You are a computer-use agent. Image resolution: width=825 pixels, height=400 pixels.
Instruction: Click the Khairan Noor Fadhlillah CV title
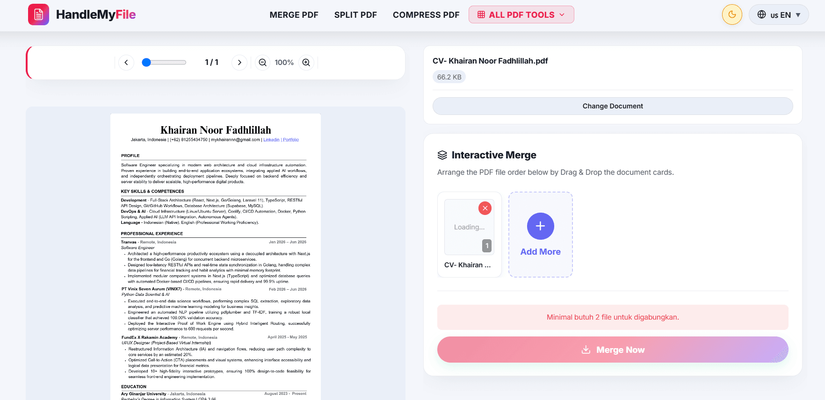click(x=216, y=130)
